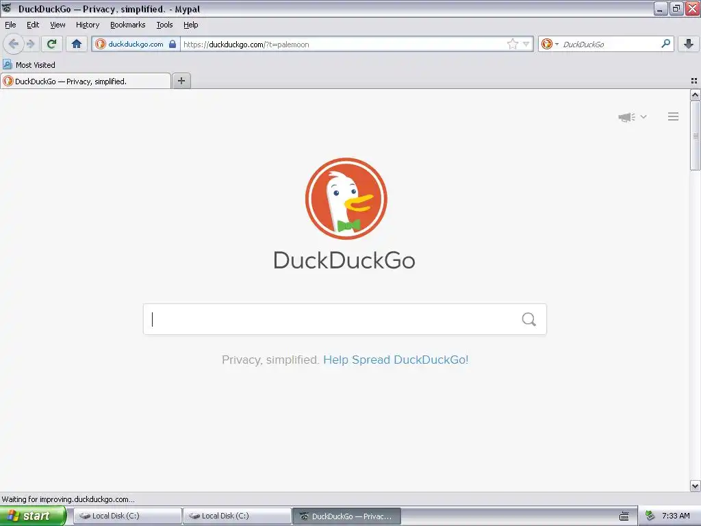The width and height of the screenshot is (701, 526).
Task: Switch to second Local Disk (C:) taskbar window
Action: point(237,516)
